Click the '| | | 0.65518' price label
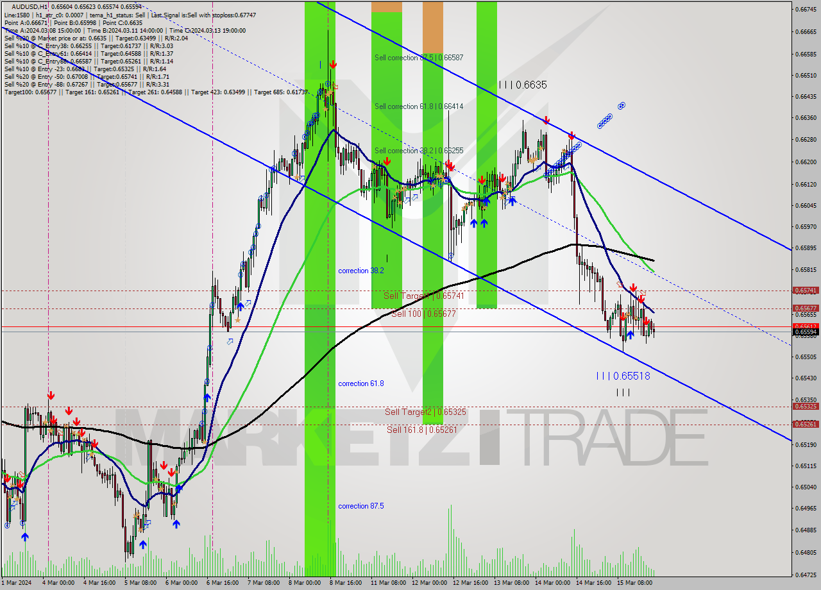Image resolution: width=821 pixels, height=590 pixels. pos(623,376)
